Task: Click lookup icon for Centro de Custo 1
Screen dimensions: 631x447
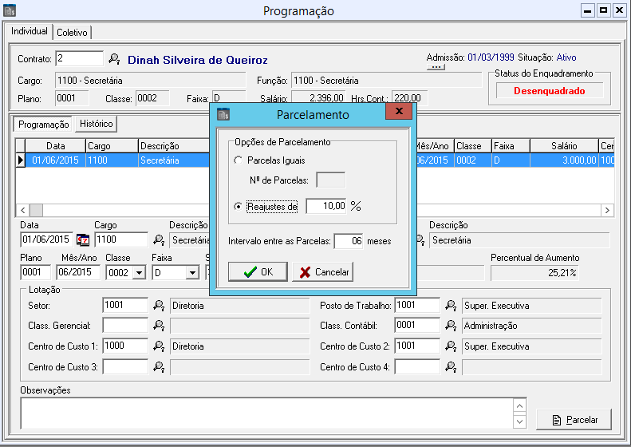Action: pyautogui.click(x=159, y=346)
